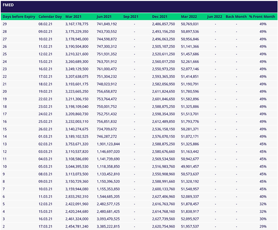The height and width of the screenshot is (230, 278).
Task: Select the Sep 2021 column header
Action: point(131,17)
